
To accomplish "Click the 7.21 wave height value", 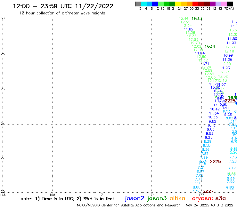I will coord(201,167).
